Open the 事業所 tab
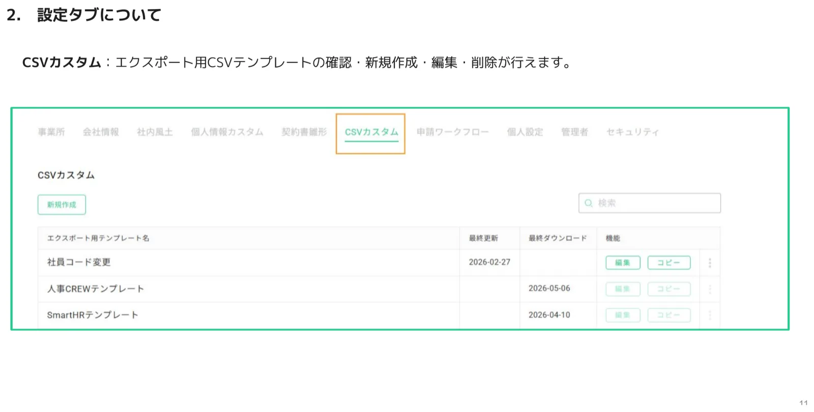 pyautogui.click(x=51, y=132)
